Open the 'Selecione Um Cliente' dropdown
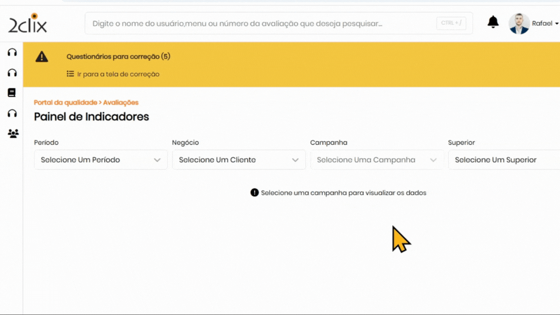The height and width of the screenshot is (315, 560). point(239,160)
